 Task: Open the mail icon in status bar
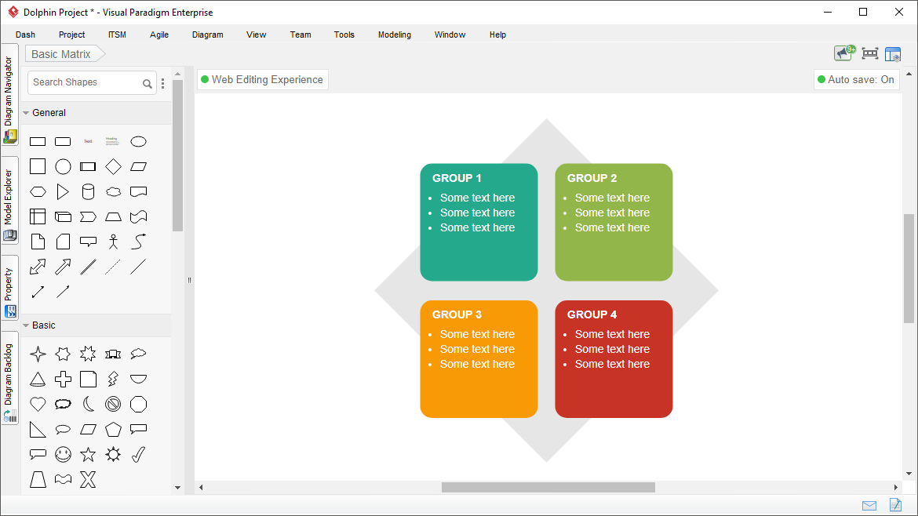point(869,506)
